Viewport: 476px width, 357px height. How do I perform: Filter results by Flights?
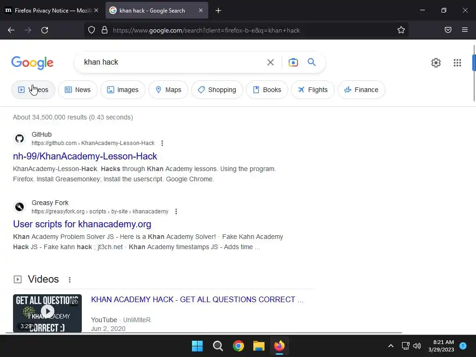tap(313, 90)
